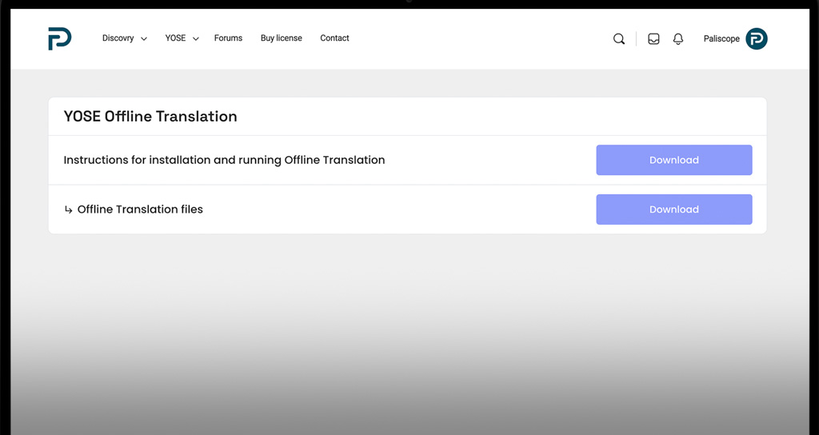Screen dimensions: 819x435
Task: Open the YOSE menu item
Action: [x=175, y=38]
